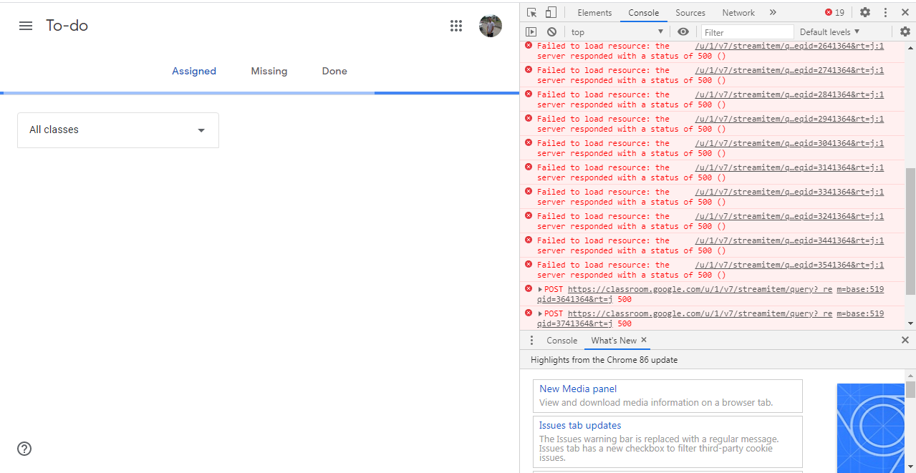
Task: Switch to the Missing tab
Action: pos(269,71)
